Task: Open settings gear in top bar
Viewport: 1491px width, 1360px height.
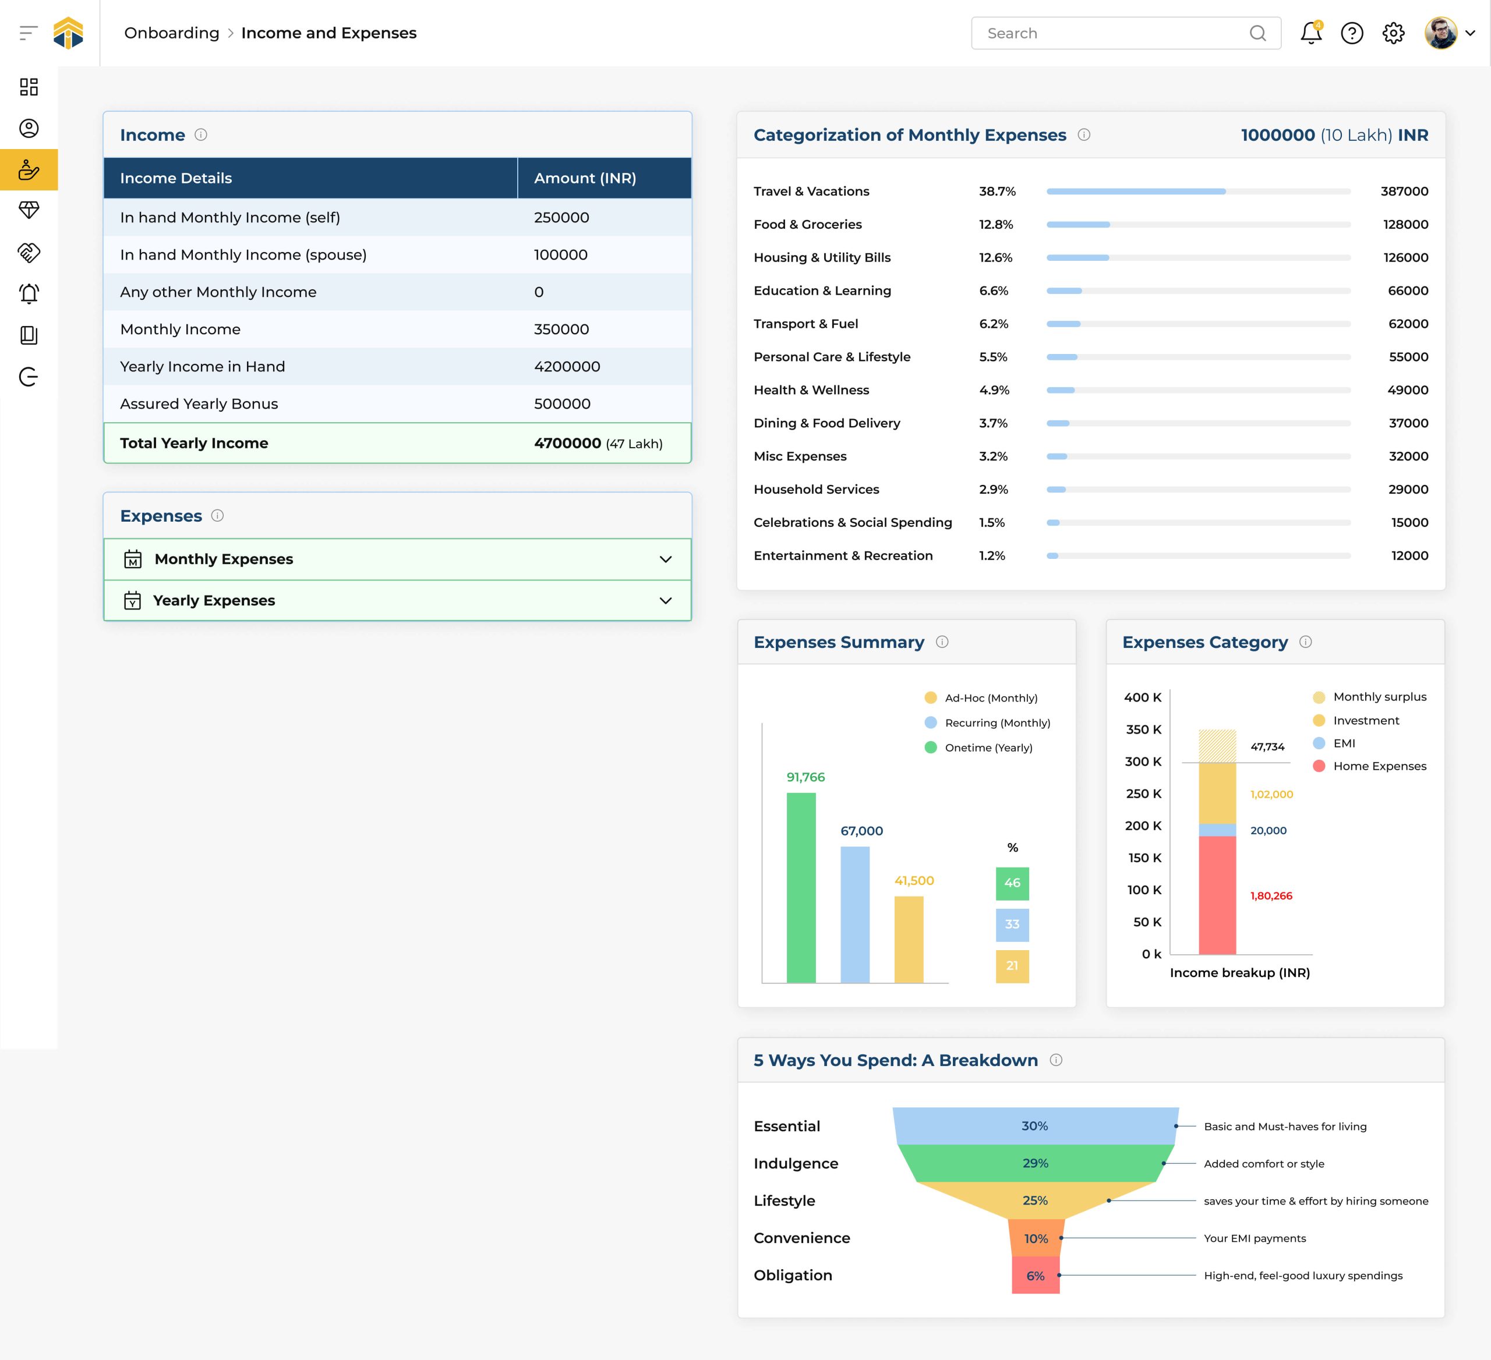Action: 1393,33
